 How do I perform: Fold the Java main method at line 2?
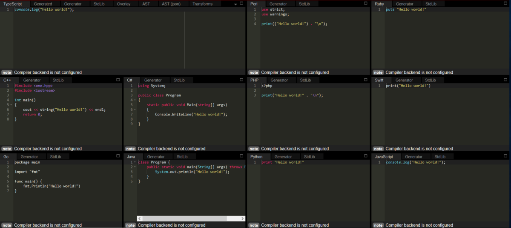point(135,167)
